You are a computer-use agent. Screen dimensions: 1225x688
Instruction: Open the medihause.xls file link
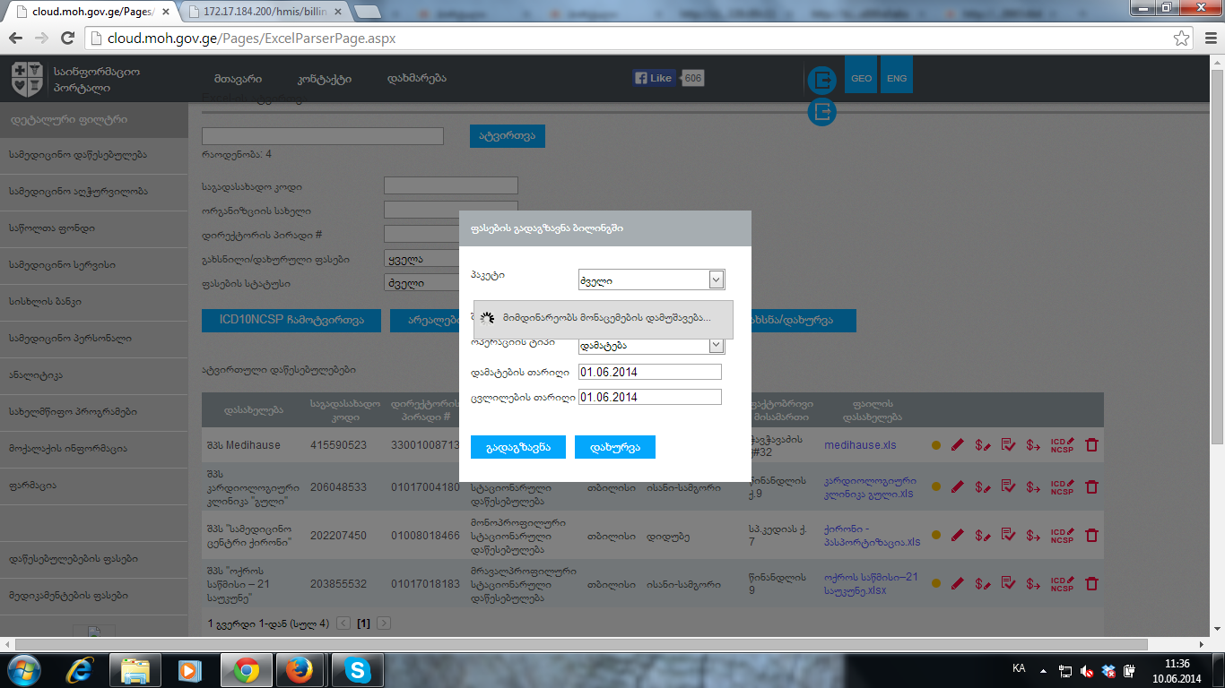tap(859, 445)
